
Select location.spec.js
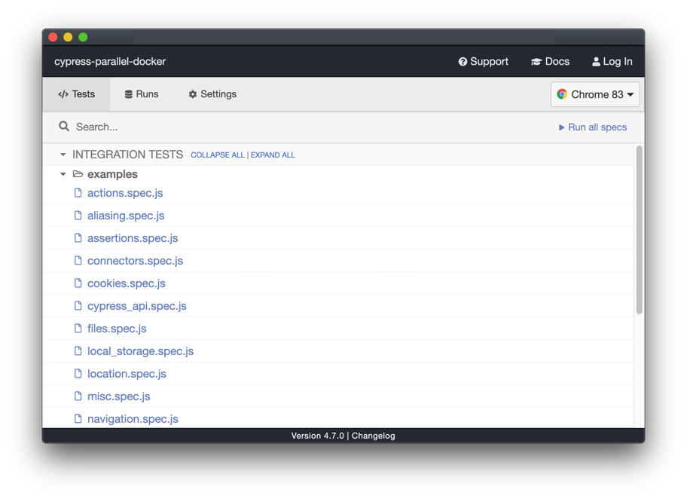[127, 374]
